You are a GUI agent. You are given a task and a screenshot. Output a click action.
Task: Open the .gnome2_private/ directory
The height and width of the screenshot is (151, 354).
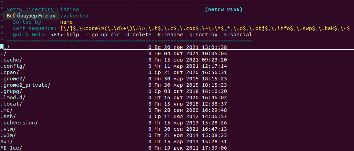pyautogui.click(x=25, y=85)
